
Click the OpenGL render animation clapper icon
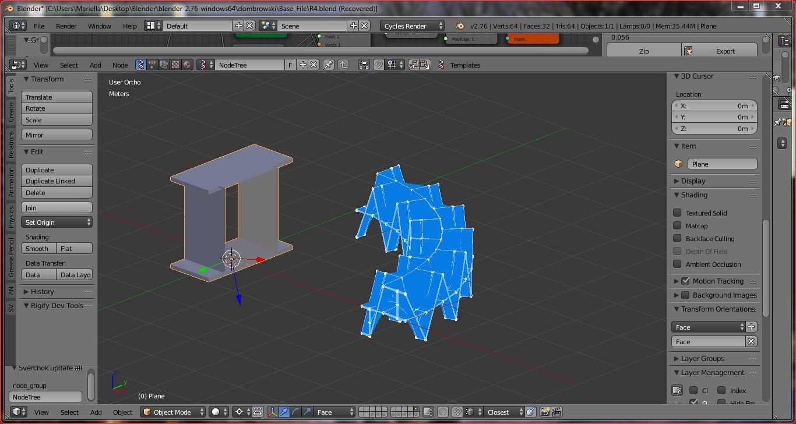pos(557,412)
